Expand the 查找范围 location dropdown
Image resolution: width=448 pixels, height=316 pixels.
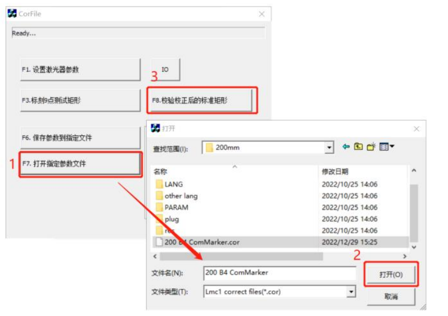click(329, 147)
